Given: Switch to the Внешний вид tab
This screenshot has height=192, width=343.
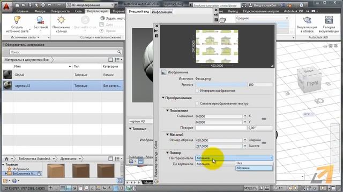Looking at the screenshot, I should 139,12.
